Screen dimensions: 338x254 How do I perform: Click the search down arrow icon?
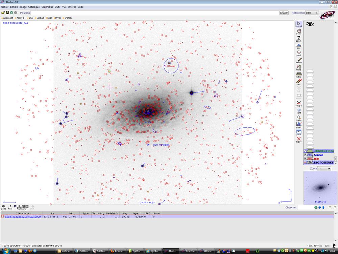(x=320, y=207)
